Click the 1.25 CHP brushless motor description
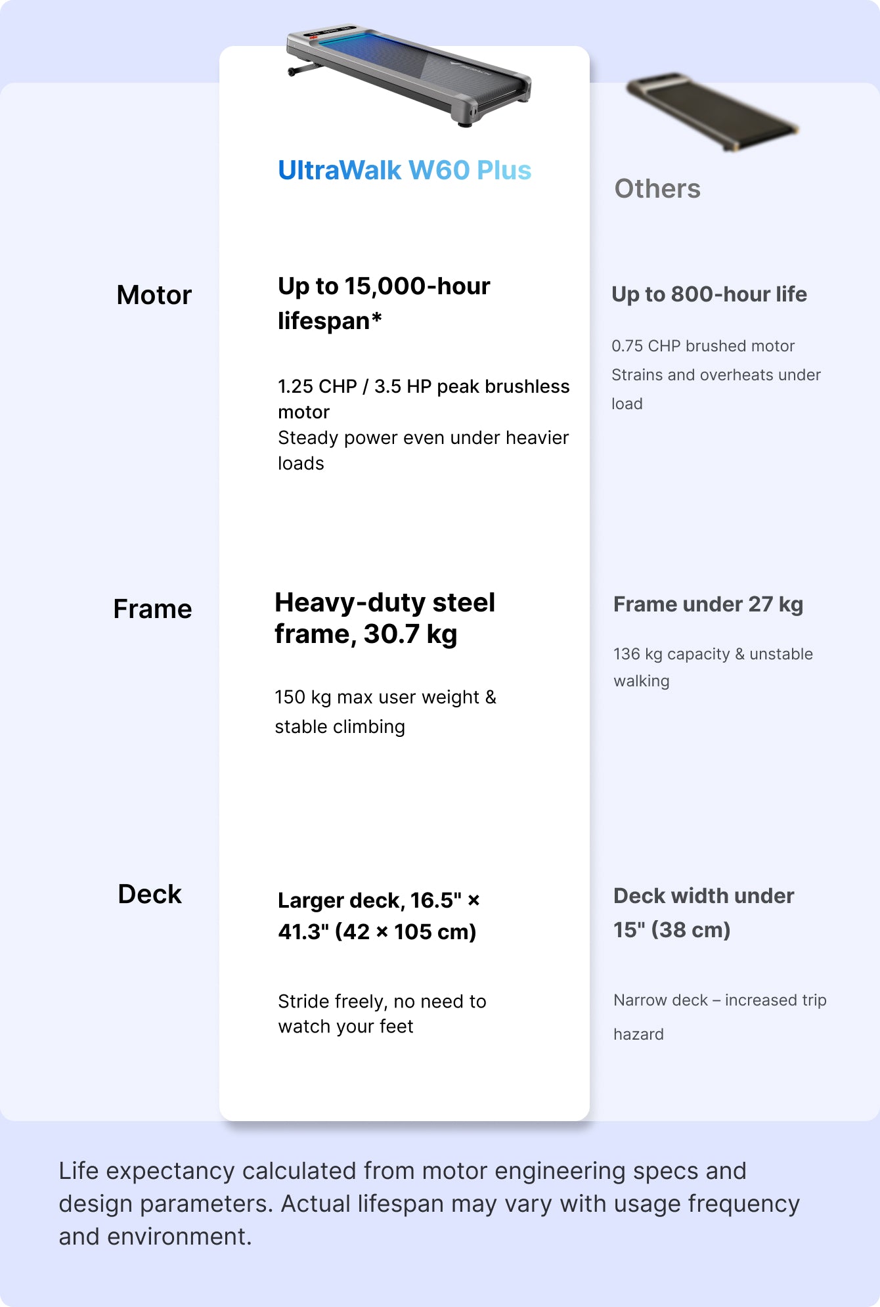Screen dimensions: 880x1307 pyautogui.click(x=424, y=399)
